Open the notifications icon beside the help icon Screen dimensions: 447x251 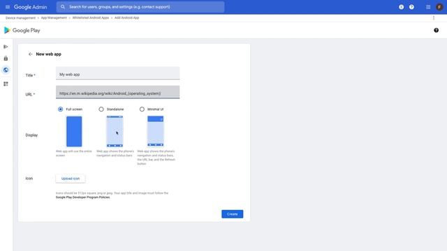coord(401,7)
